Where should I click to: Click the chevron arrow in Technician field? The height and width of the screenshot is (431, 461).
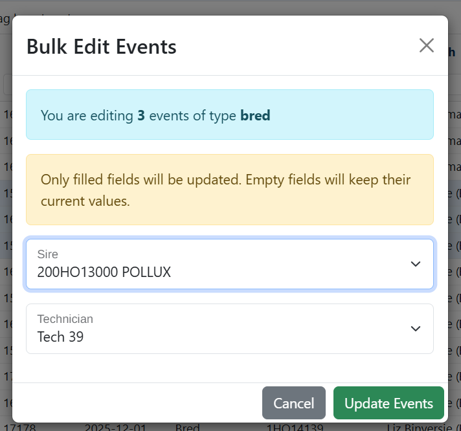tap(416, 329)
